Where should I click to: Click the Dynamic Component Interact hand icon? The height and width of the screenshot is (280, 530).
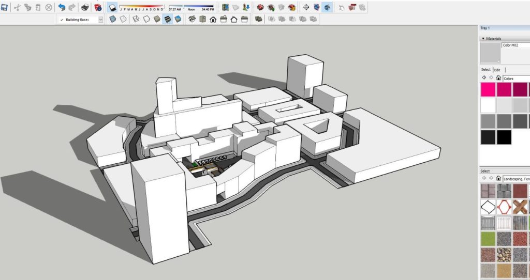pyautogui.click(x=342, y=7)
